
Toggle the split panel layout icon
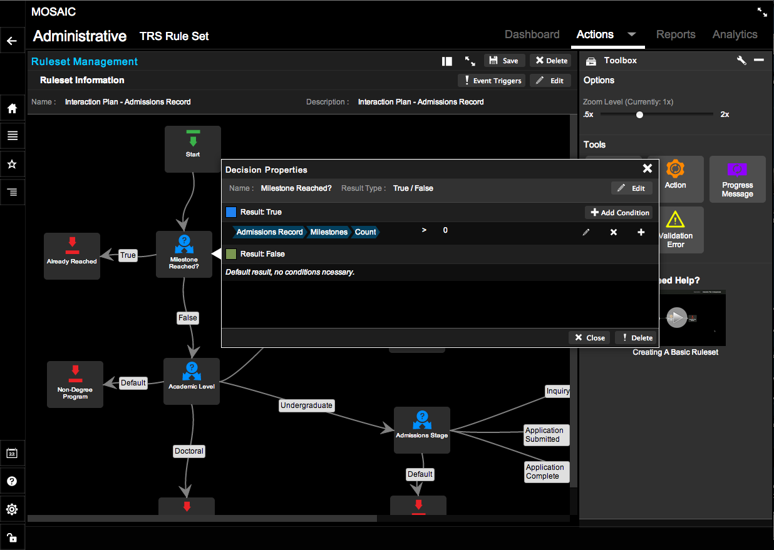[x=446, y=61]
